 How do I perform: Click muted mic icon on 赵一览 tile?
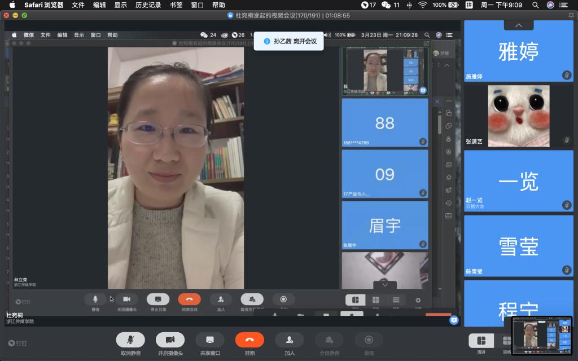point(566,205)
